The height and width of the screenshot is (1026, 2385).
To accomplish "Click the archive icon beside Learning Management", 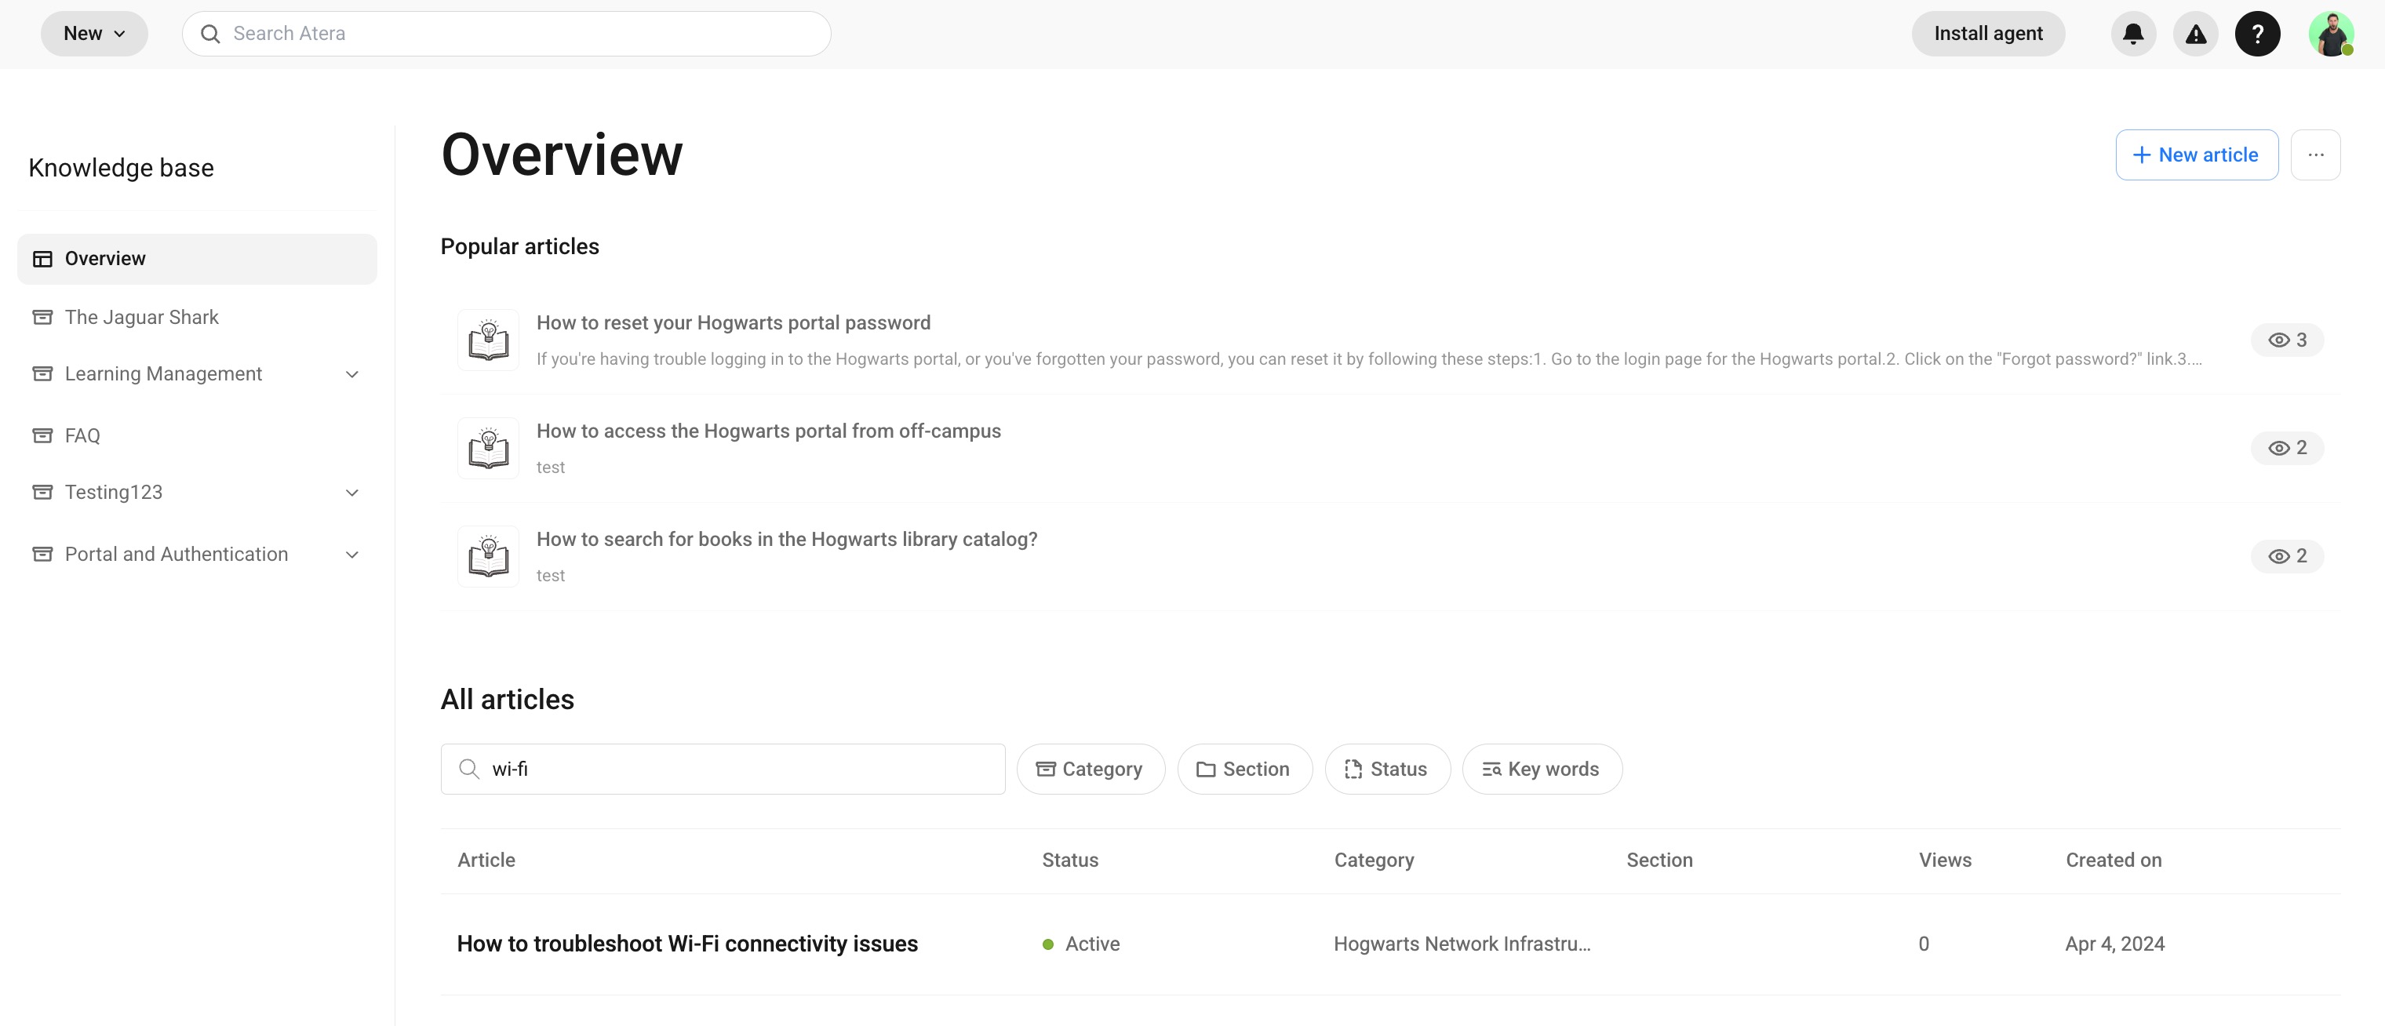I will coord(42,374).
